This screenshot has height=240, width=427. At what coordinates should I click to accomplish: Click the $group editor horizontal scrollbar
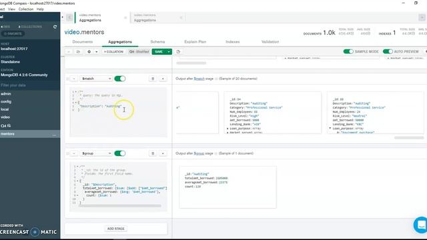120,206
